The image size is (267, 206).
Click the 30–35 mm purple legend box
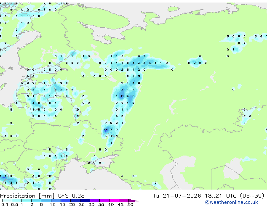pos(95,201)
